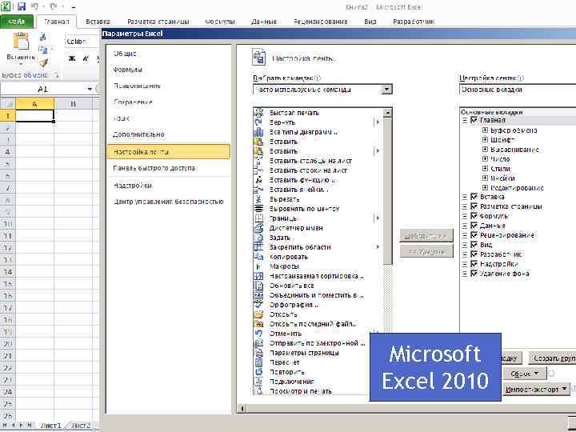Uncheck the 'Надстройки' checkbox in tabs tree
576x432 pixels.
click(474, 264)
